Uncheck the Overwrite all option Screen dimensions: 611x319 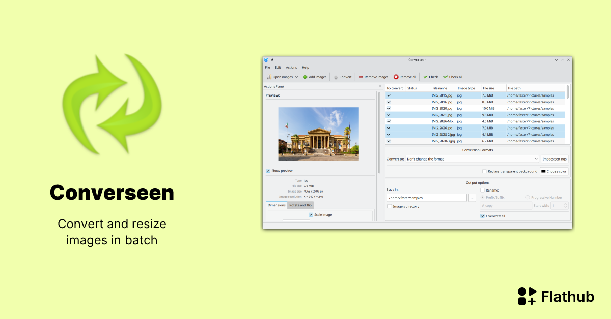point(483,216)
